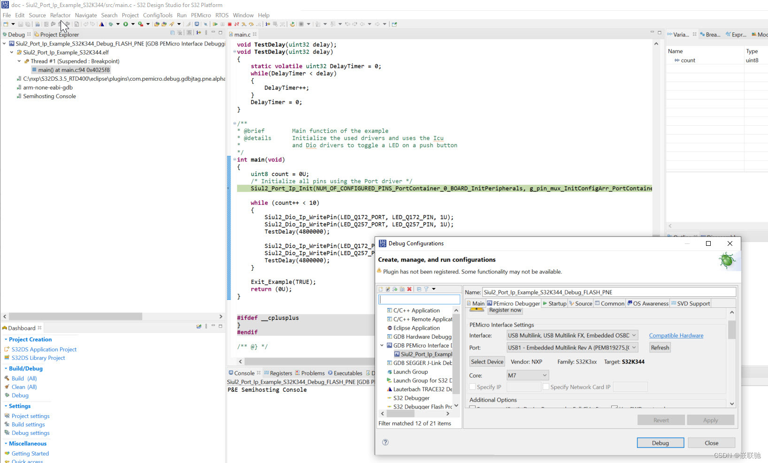Click the green bug icon in dialog header

coord(727,260)
